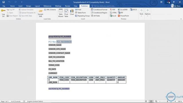Click View Report
This screenshot has width=183, height=103.
coord(12,16)
